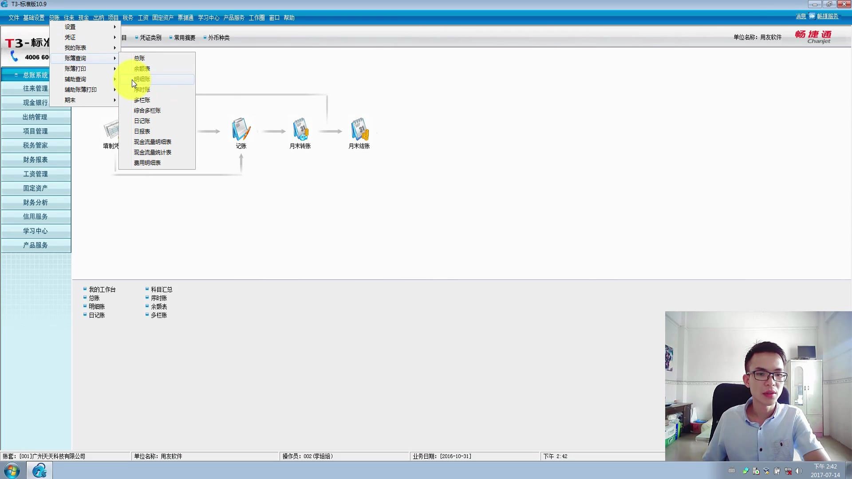The height and width of the screenshot is (479, 852).
Task: Click 常用摘要 toolbar shortcut
Action: point(184,38)
